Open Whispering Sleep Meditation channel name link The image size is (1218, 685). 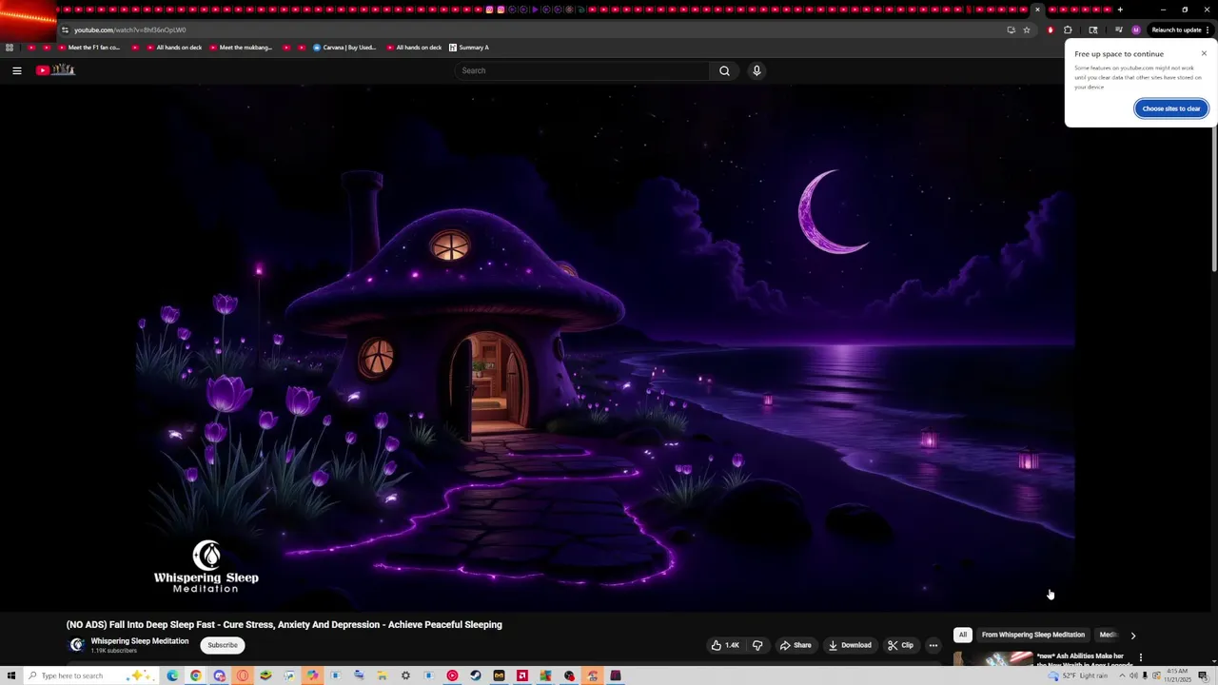[140, 641]
